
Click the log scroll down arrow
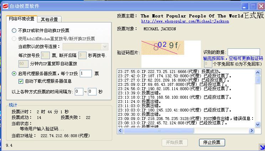click(x=258, y=125)
